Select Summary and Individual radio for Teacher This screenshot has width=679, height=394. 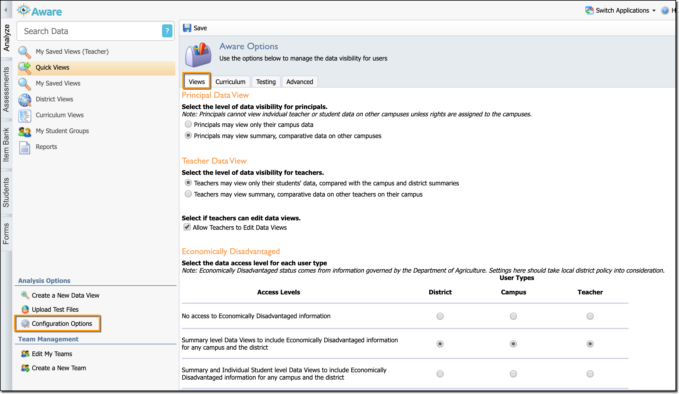click(590, 374)
